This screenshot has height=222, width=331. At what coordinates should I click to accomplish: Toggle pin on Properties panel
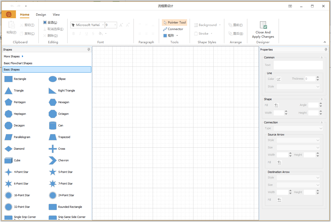click(x=326, y=50)
